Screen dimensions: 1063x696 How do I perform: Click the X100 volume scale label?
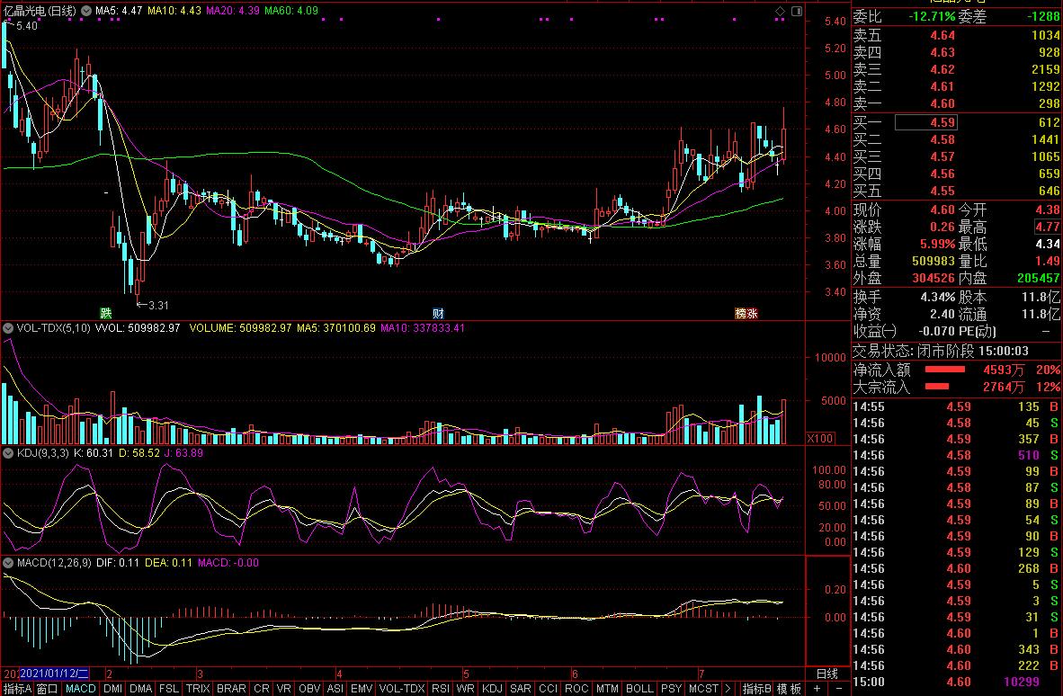[821, 438]
